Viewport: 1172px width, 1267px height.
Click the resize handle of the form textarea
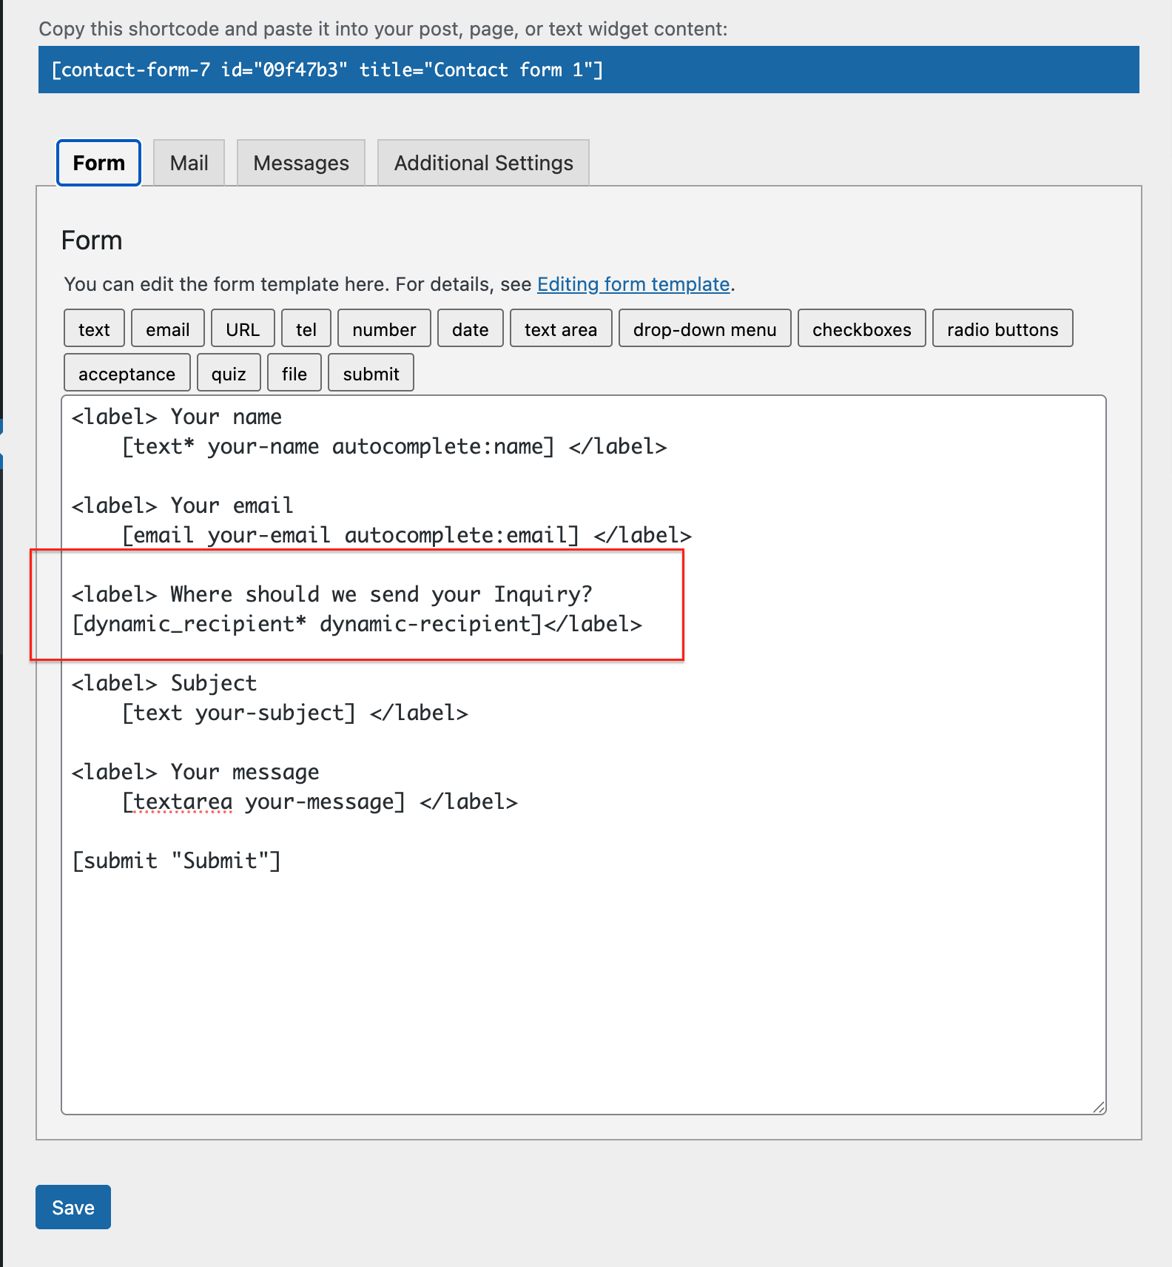tap(1099, 1106)
